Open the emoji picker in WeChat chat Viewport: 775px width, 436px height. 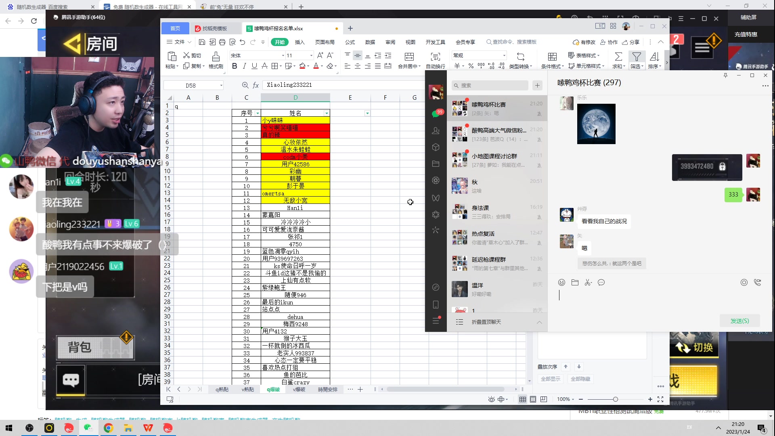[x=561, y=282]
